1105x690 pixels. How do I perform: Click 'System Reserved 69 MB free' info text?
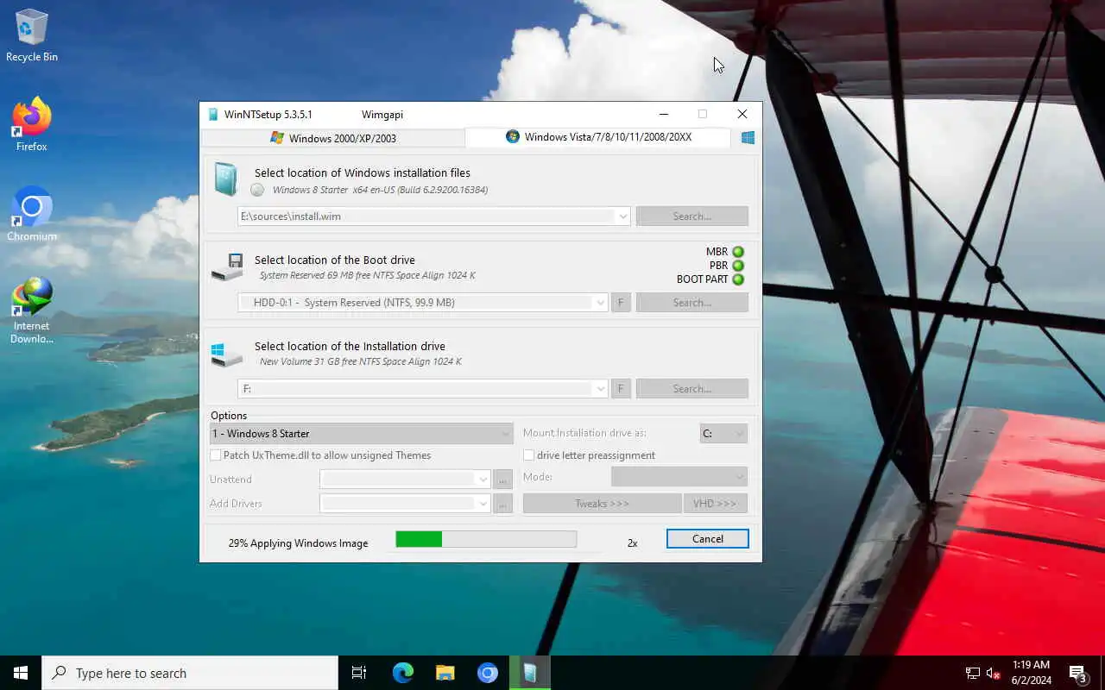[368, 275]
